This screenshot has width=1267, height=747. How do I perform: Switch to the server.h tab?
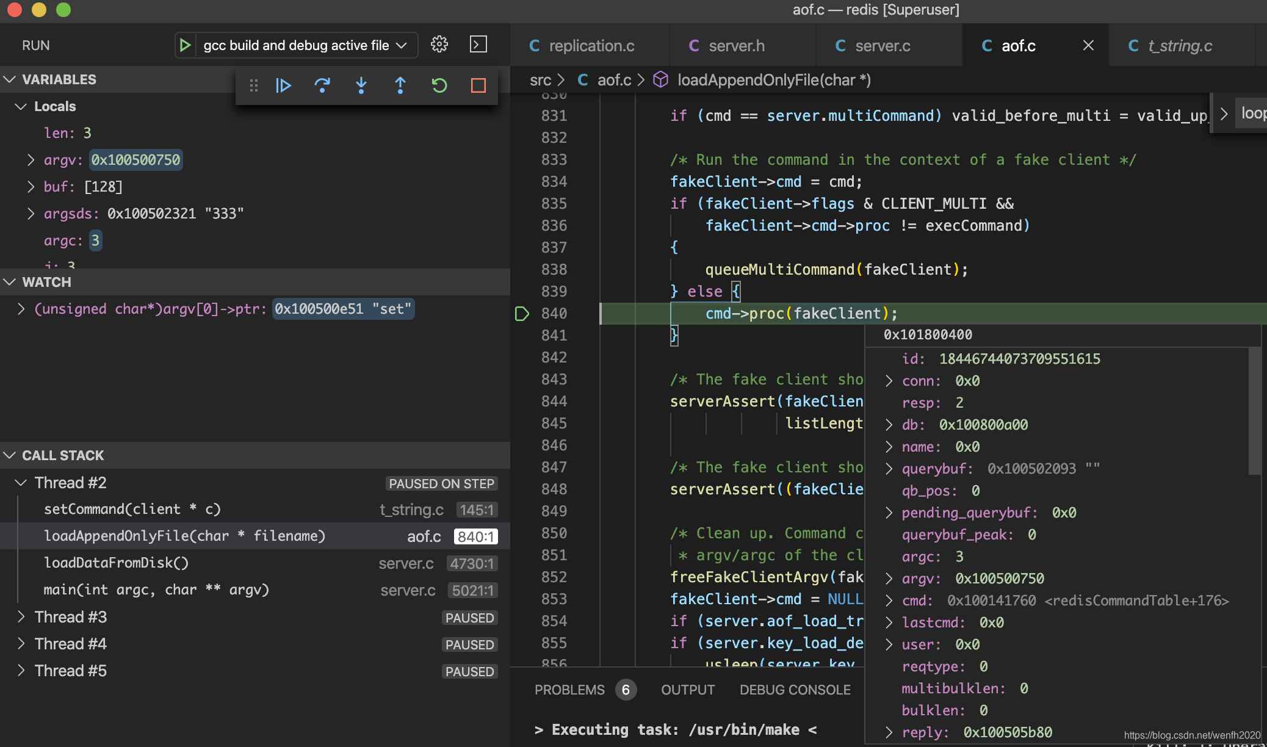(742, 45)
